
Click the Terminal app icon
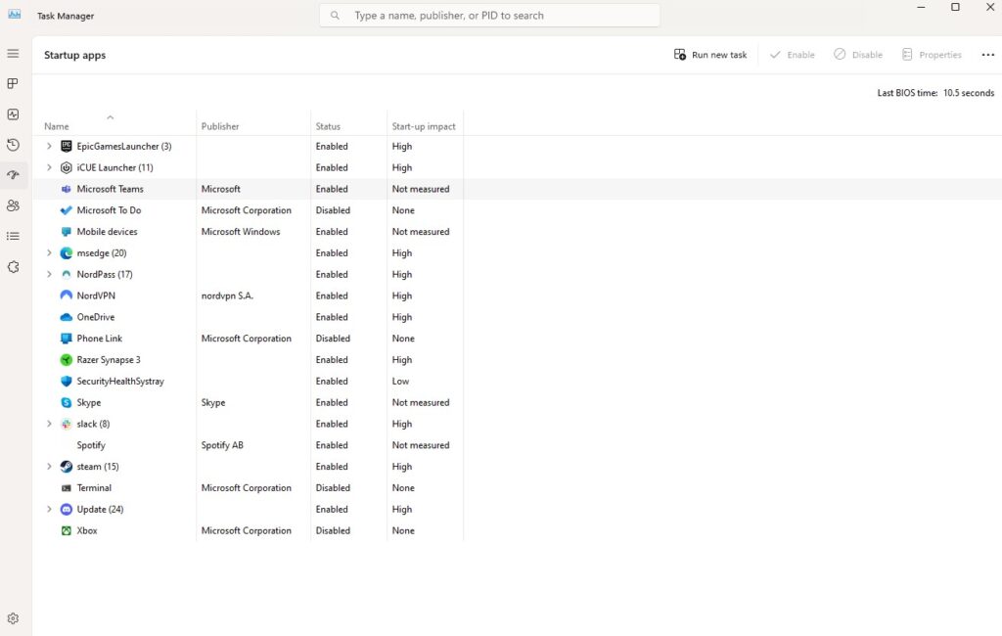pyautogui.click(x=66, y=487)
